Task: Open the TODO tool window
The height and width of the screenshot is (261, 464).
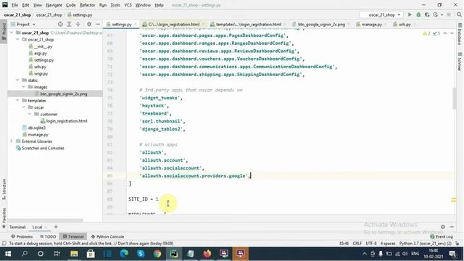Action: [48, 236]
